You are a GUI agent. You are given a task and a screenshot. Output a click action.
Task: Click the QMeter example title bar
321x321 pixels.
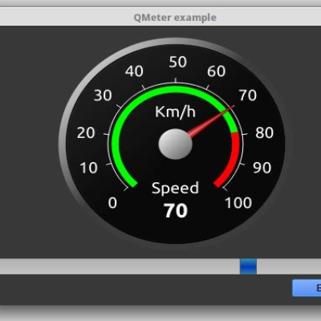pos(160,18)
